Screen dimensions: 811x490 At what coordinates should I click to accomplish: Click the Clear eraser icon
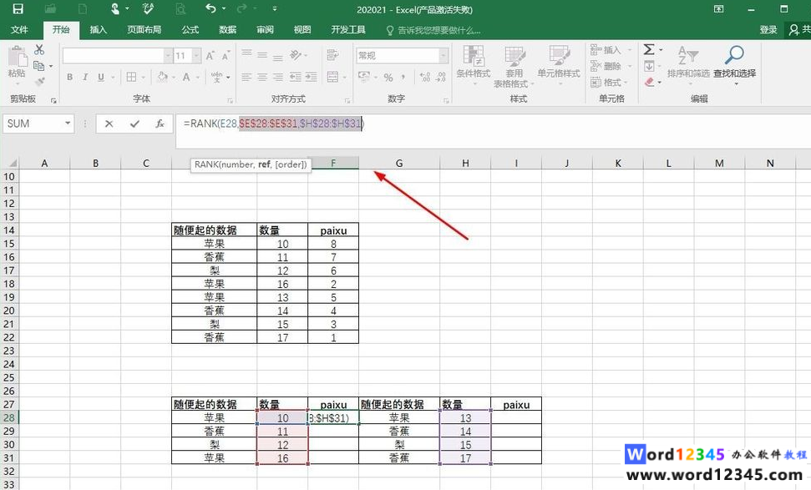coord(650,83)
